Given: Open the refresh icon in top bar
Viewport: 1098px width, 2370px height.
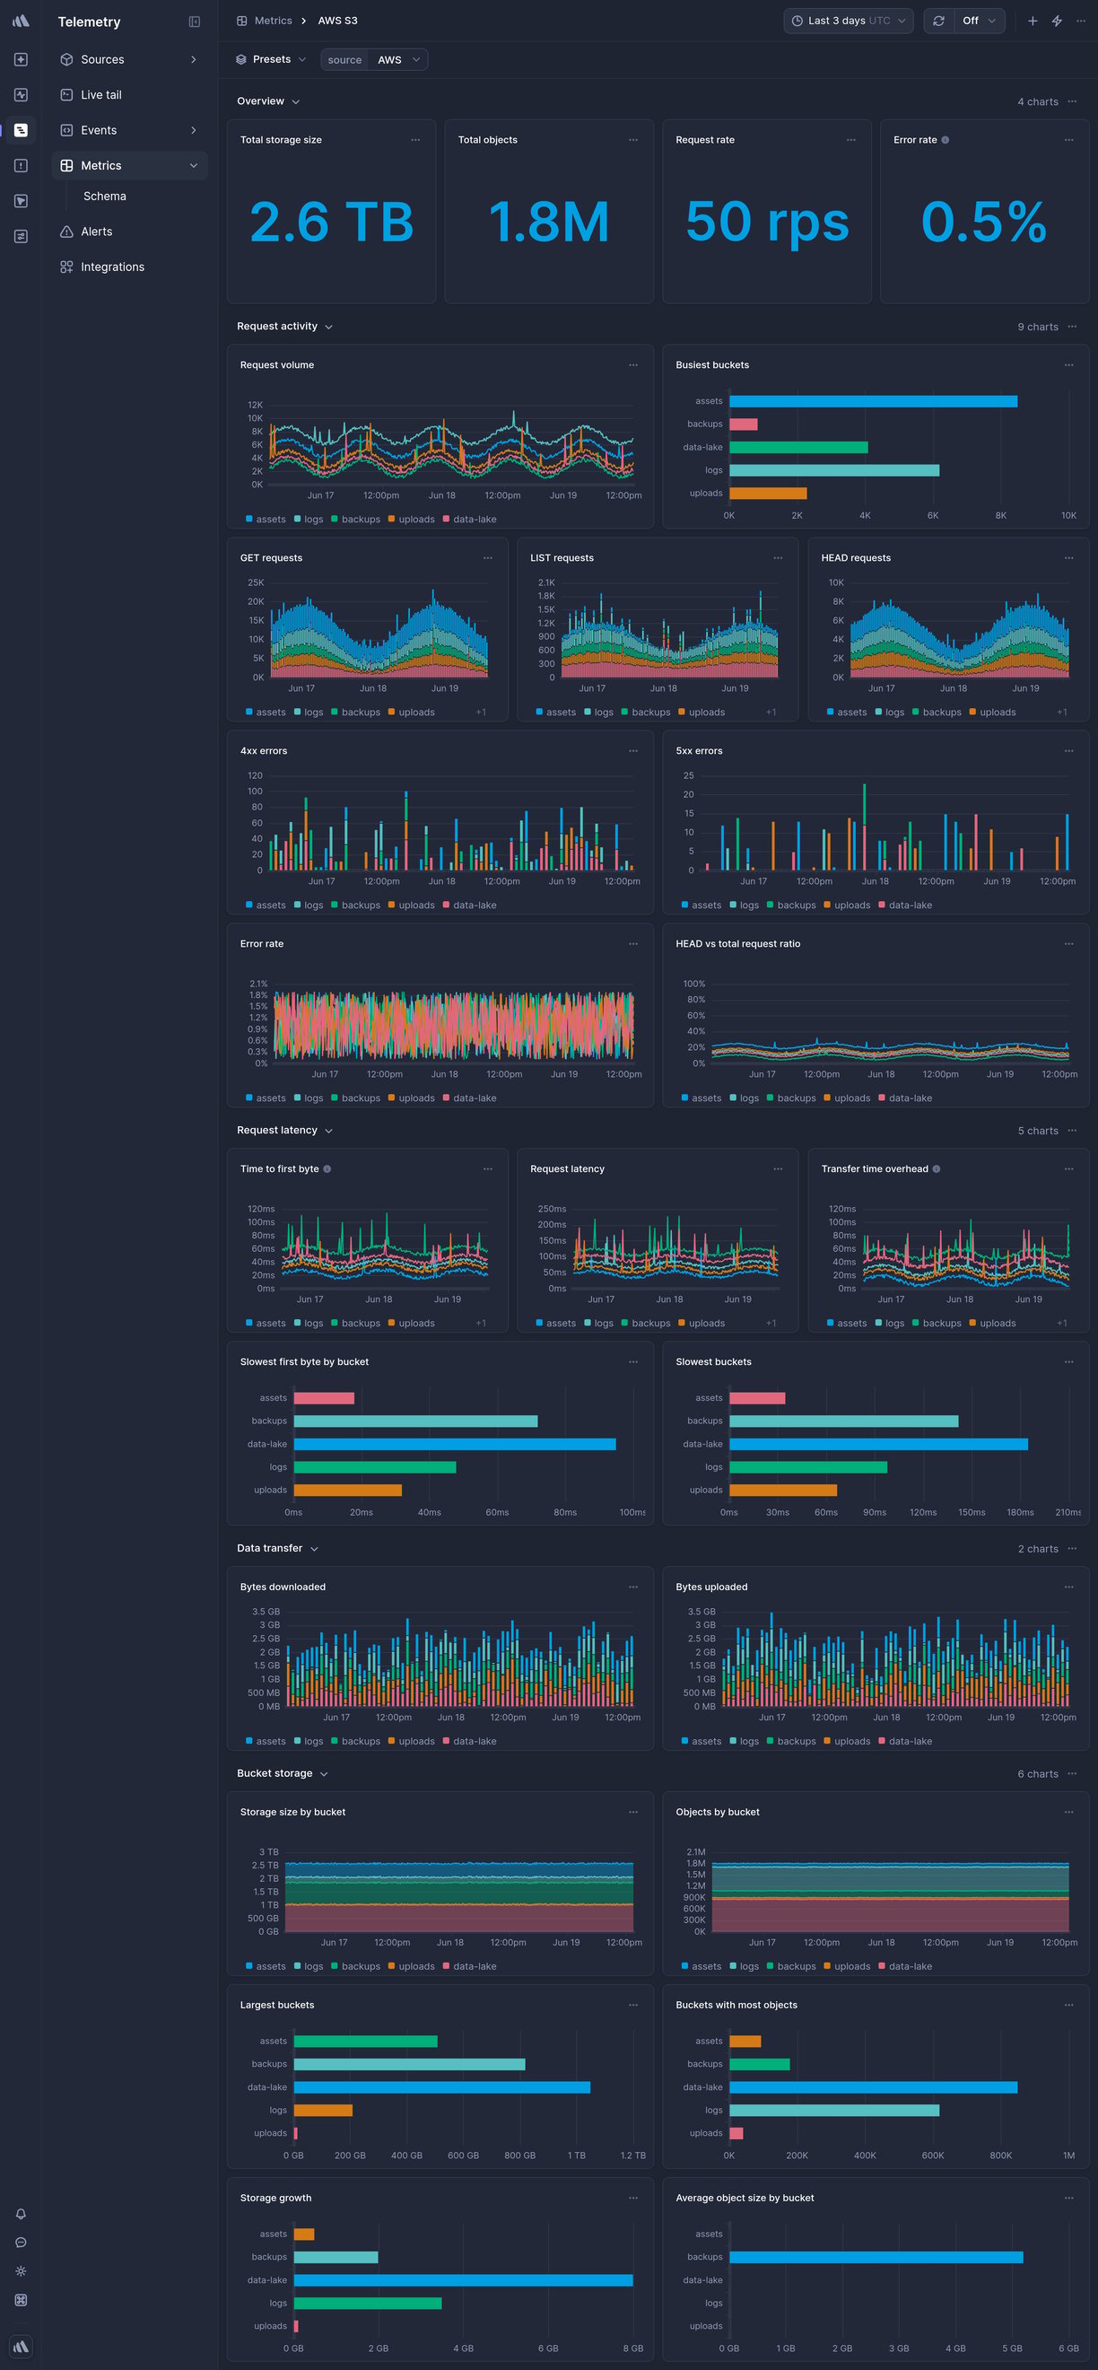Looking at the screenshot, I should coord(938,21).
